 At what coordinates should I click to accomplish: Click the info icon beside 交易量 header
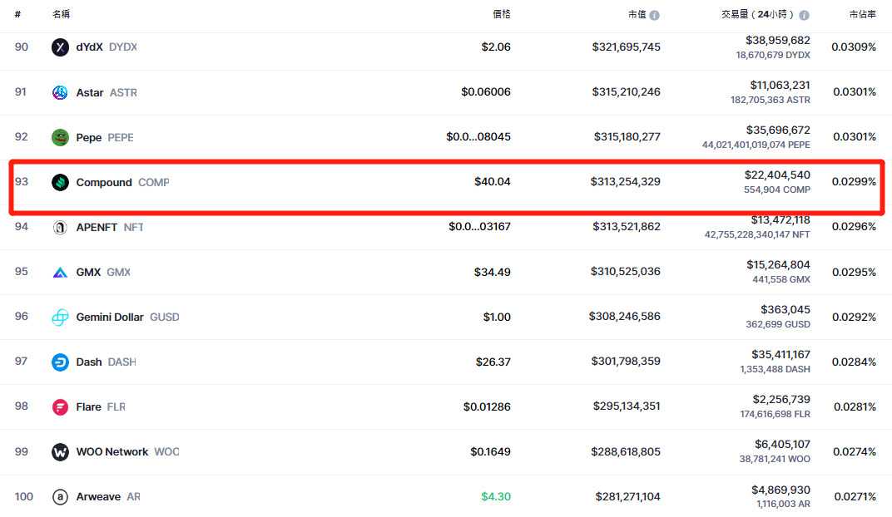click(804, 15)
